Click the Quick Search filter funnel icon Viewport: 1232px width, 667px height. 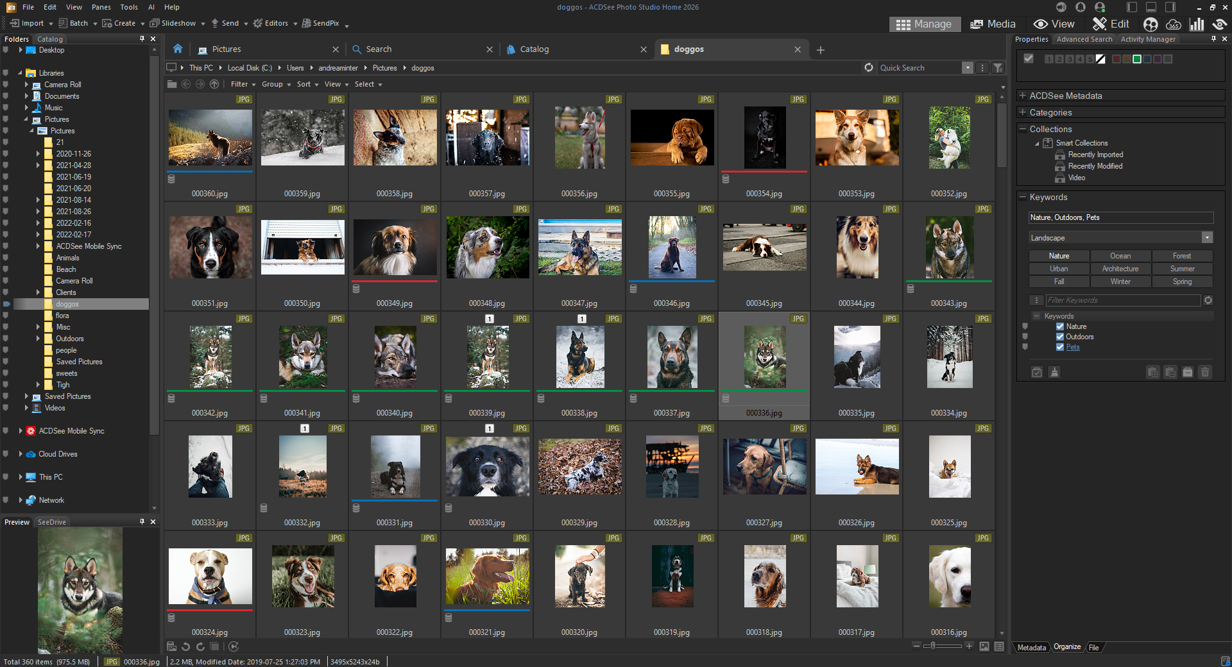point(998,68)
